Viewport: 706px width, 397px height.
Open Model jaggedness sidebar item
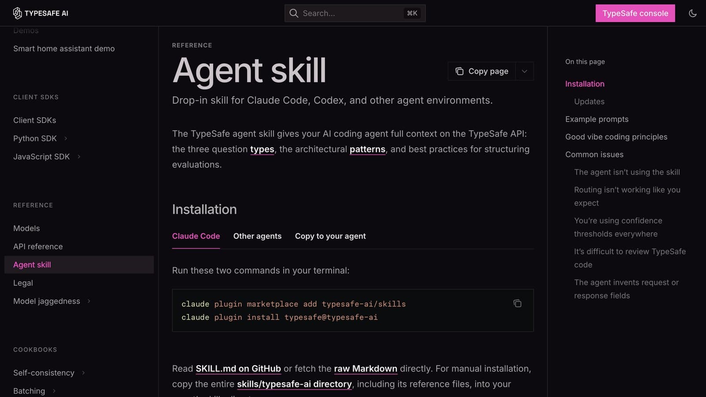tap(47, 301)
